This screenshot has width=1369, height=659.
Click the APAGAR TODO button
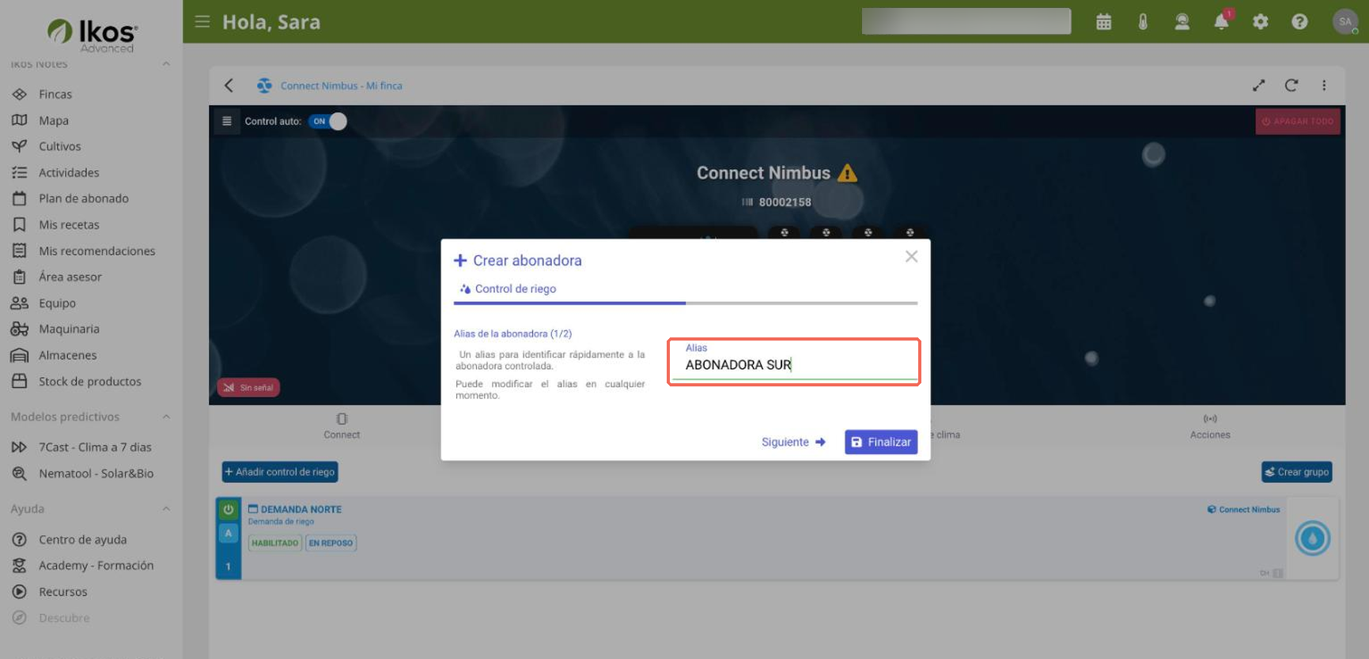(1298, 122)
